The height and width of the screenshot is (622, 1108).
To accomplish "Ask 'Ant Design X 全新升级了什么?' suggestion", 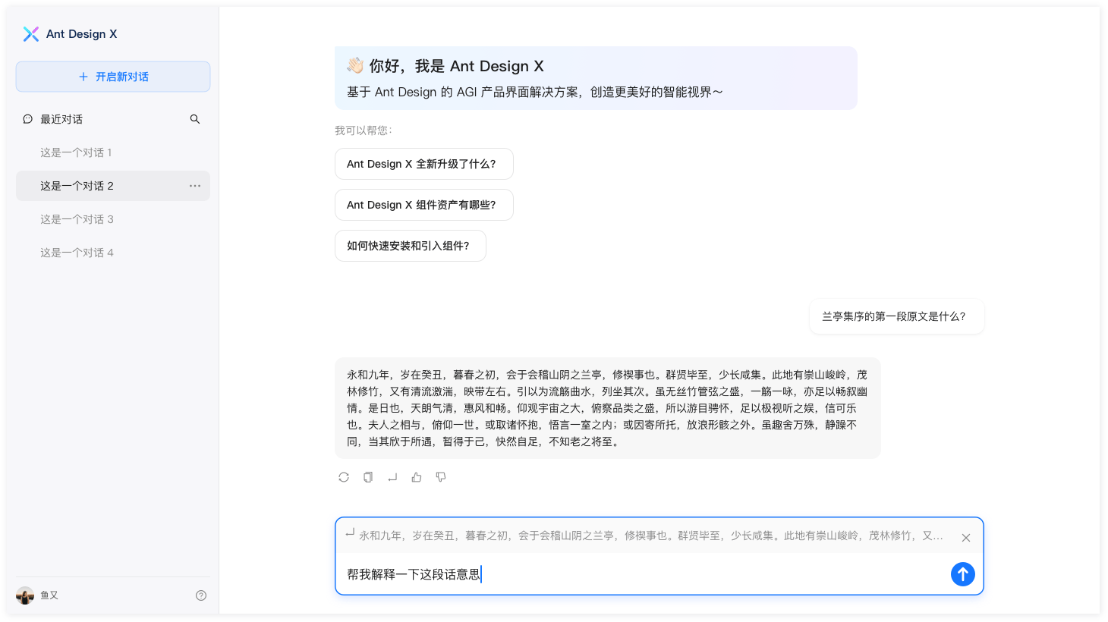I will [x=424, y=164].
